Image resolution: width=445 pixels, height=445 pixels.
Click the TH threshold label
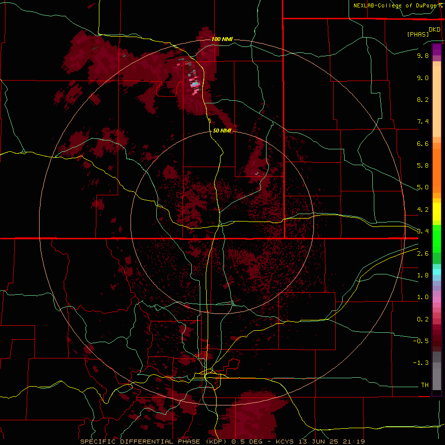(x=425, y=385)
